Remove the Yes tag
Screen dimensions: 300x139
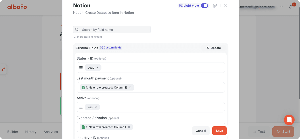96,107
